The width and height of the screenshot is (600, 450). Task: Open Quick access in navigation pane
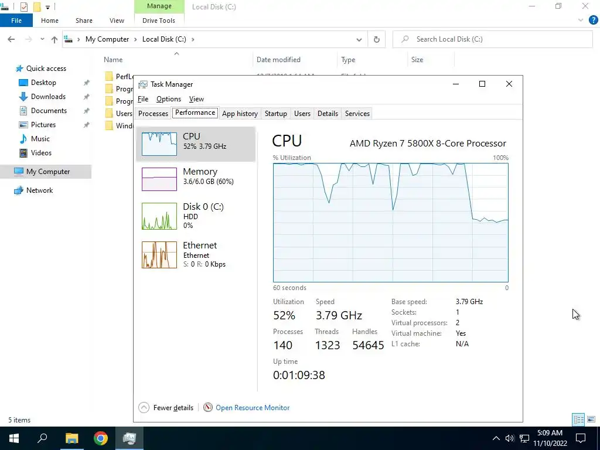coord(46,69)
